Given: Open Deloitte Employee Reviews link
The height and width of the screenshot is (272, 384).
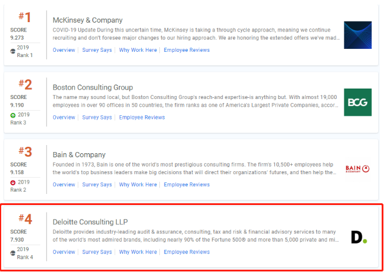Looking at the screenshot, I should [187, 252].
